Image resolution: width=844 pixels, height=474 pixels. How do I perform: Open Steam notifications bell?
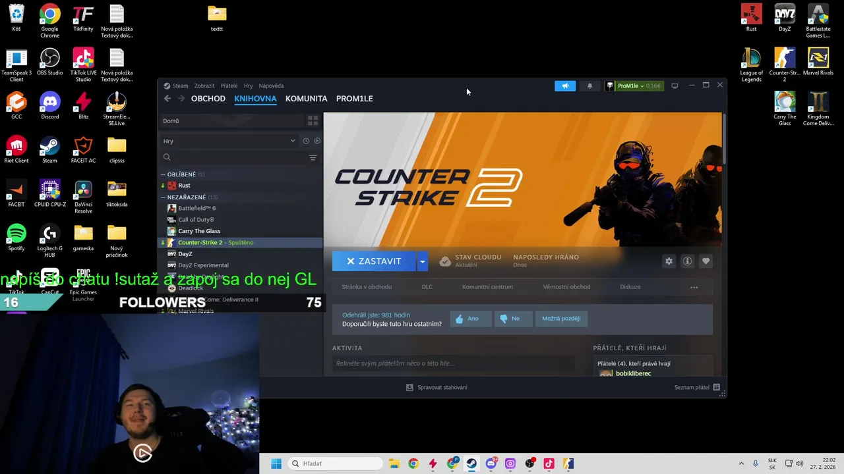coord(589,86)
